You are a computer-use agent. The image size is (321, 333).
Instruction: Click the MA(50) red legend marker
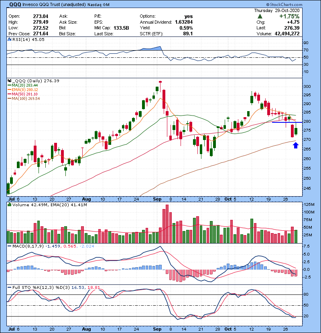pyautogui.click(x=9, y=94)
